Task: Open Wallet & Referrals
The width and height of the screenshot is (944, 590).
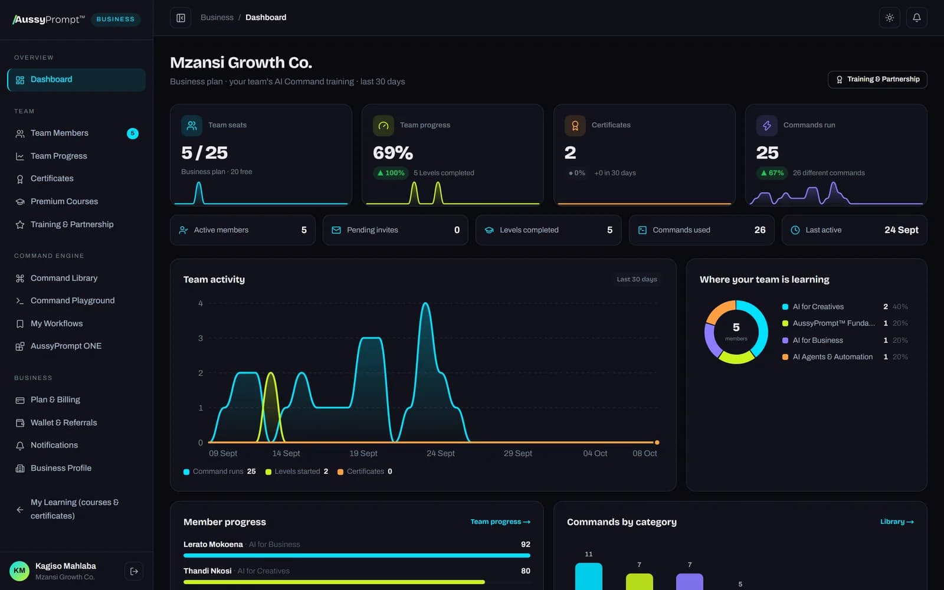Action: 76,423
